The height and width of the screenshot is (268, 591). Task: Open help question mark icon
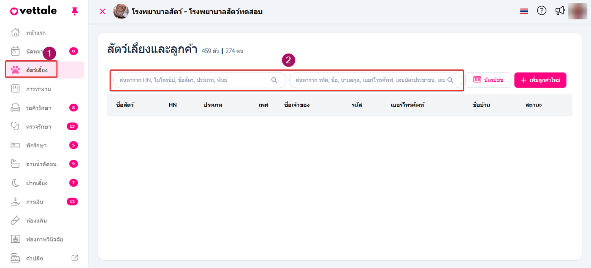click(542, 11)
